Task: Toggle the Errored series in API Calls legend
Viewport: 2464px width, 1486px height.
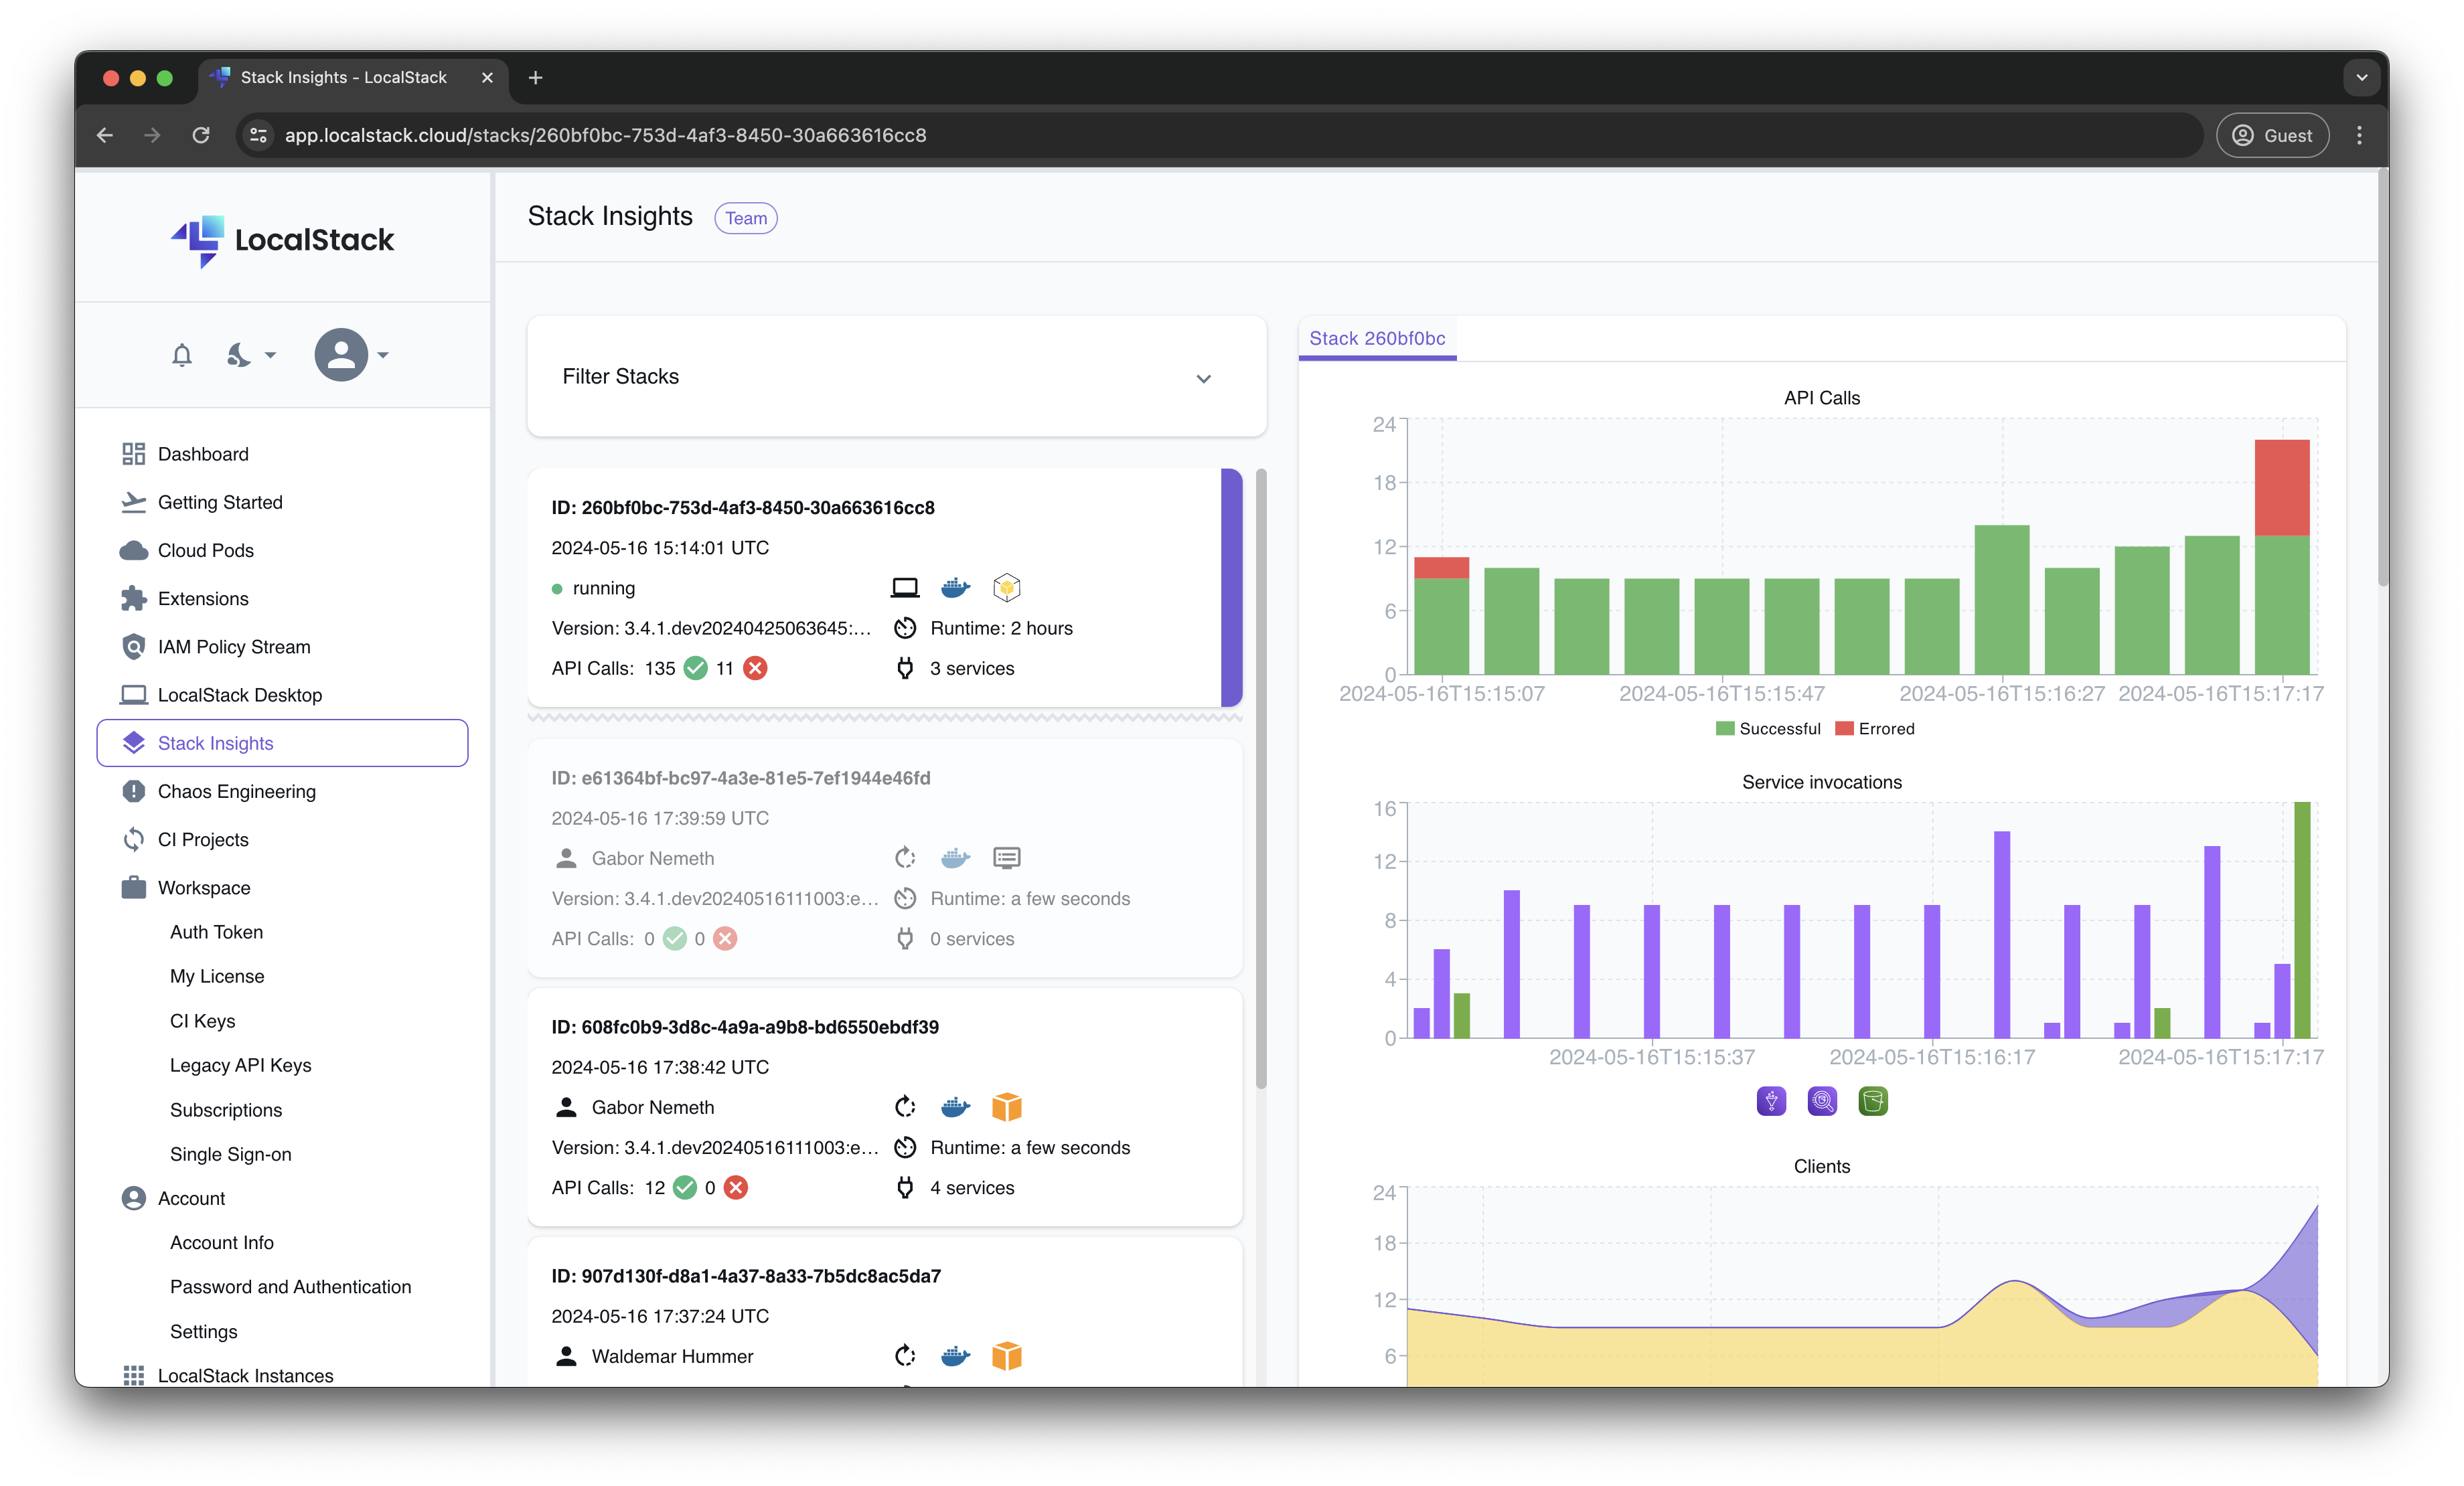Action: [x=1874, y=728]
